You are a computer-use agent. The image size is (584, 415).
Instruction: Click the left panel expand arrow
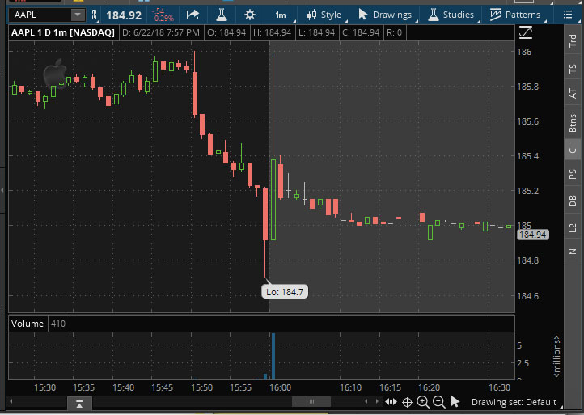click(2, 190)
